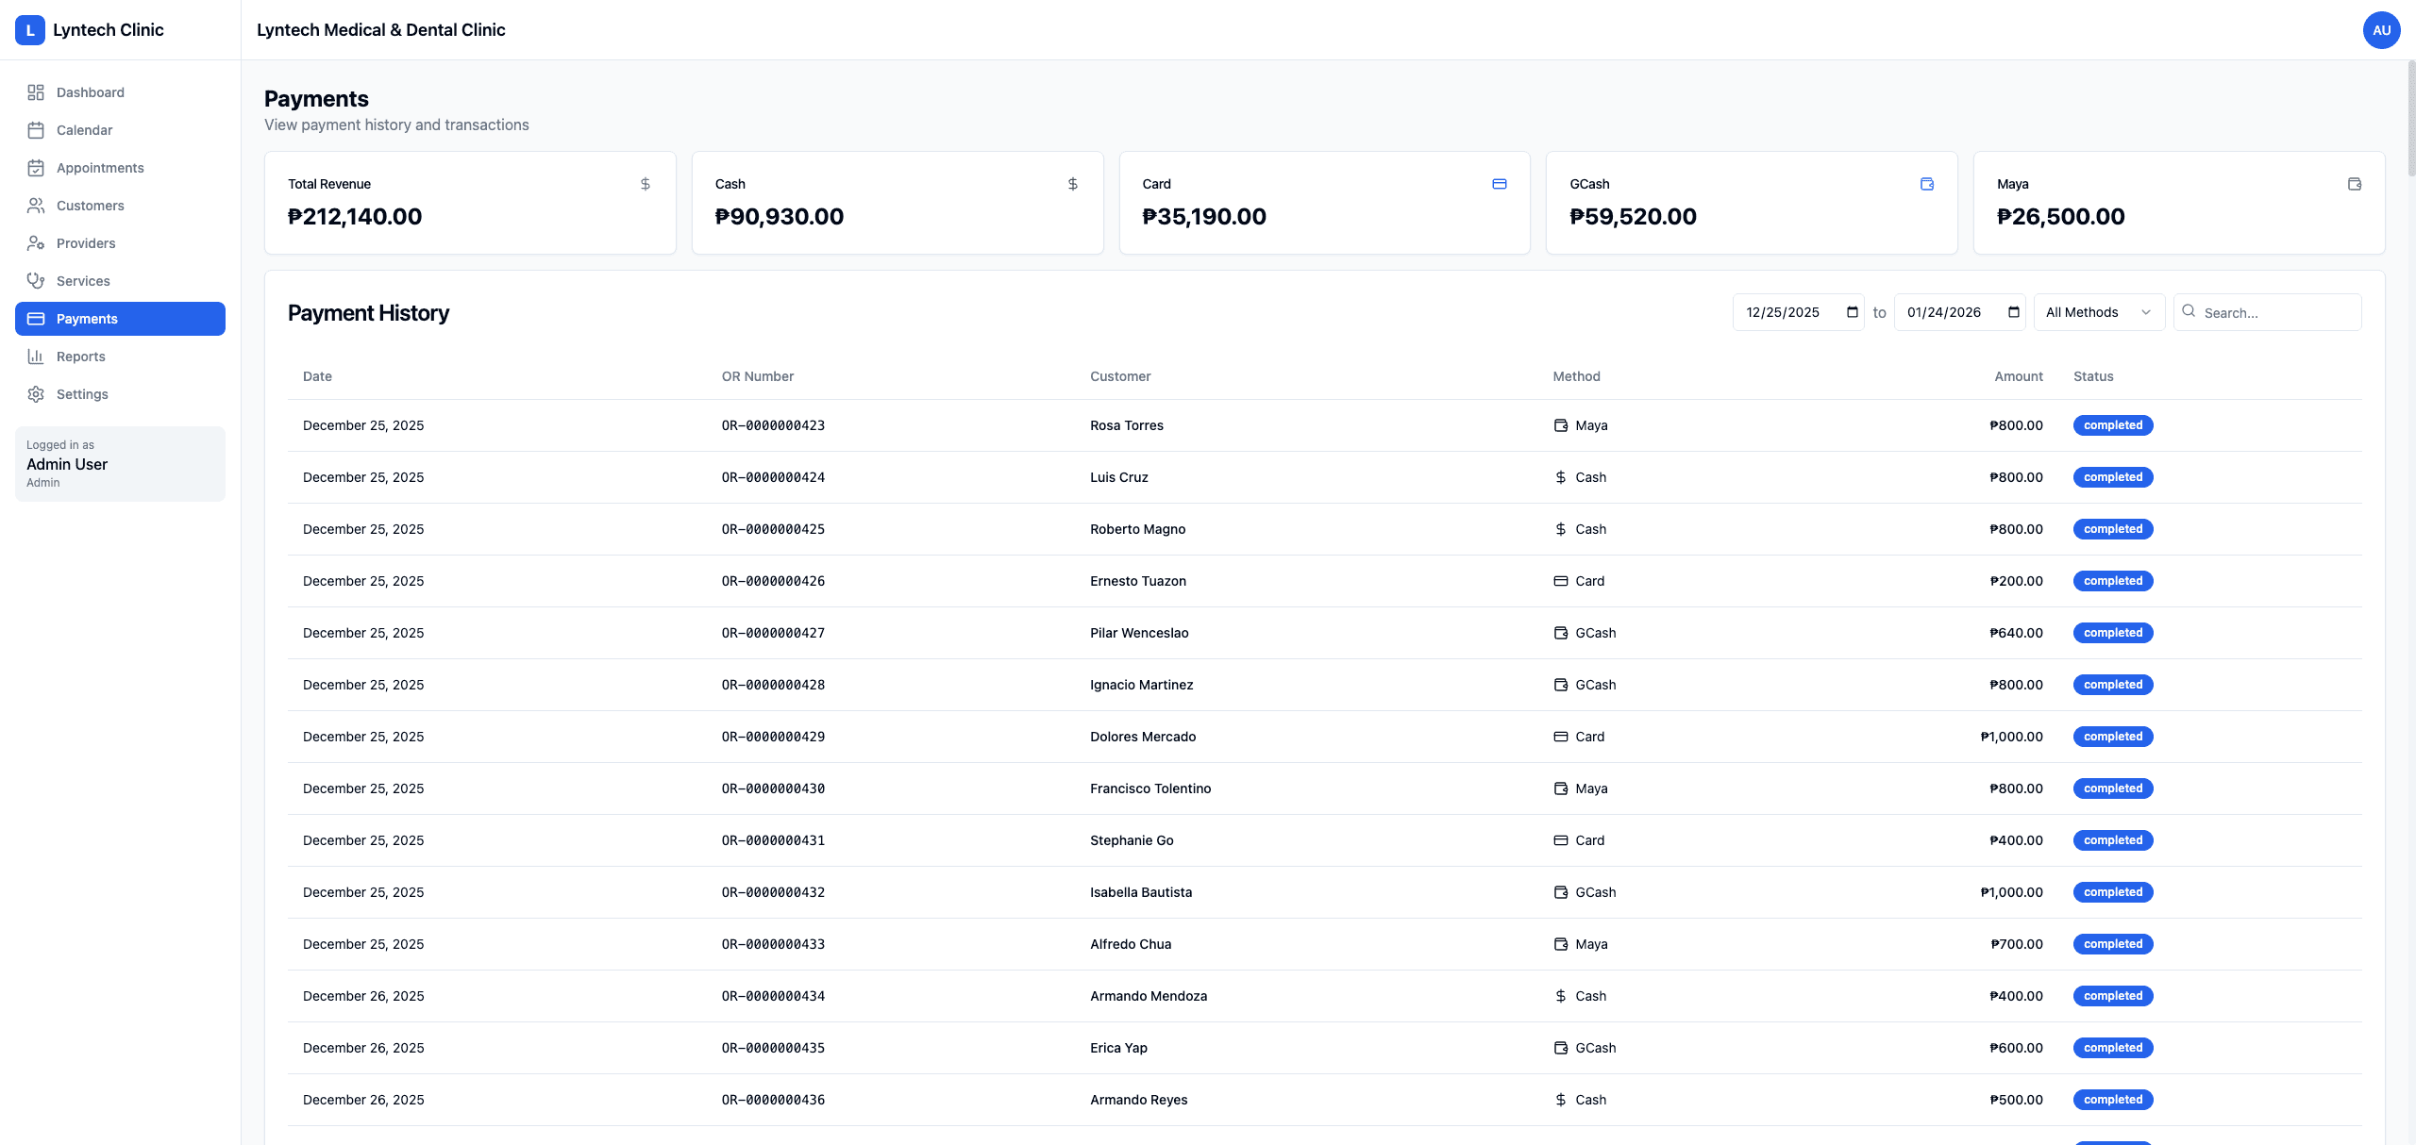Click the Customers people icon
This screenshot has width=2416, height=1145.
pyautogui.click(x=36, y=206)
